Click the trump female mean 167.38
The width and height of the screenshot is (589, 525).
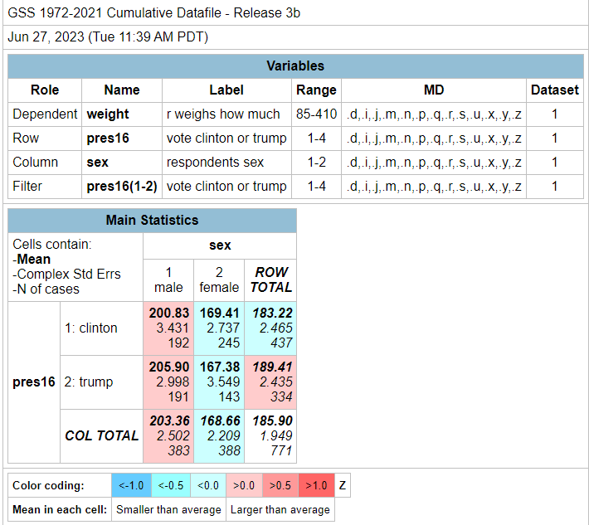pyautogui.click(x=220, y=367)
